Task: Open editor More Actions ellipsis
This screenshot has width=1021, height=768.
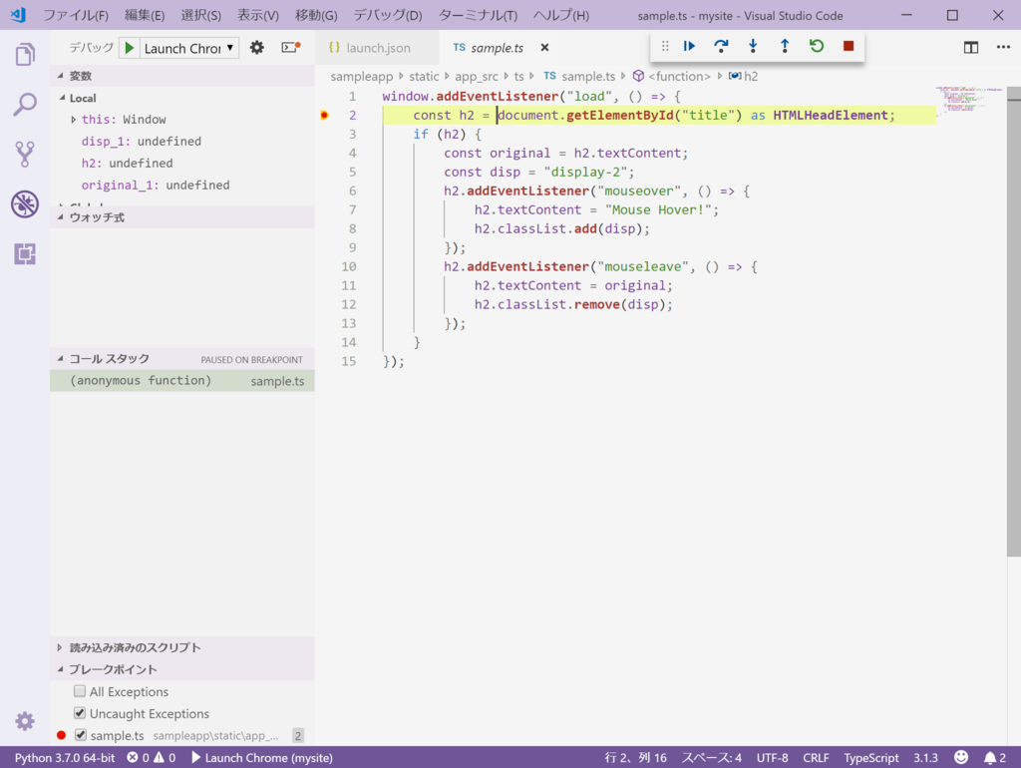Action: [1003, 47]
